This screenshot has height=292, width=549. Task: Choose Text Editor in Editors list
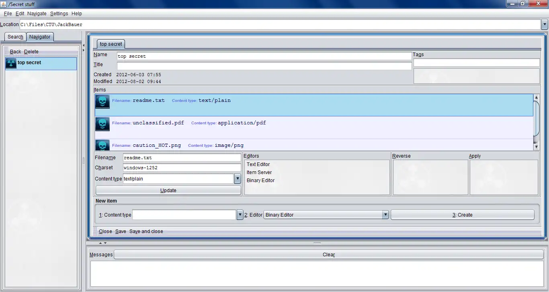(258, 164)
